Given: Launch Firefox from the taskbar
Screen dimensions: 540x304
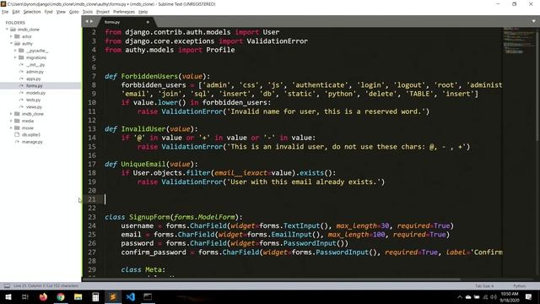Looking at the screenshot, I should click(x=43, y=296).
